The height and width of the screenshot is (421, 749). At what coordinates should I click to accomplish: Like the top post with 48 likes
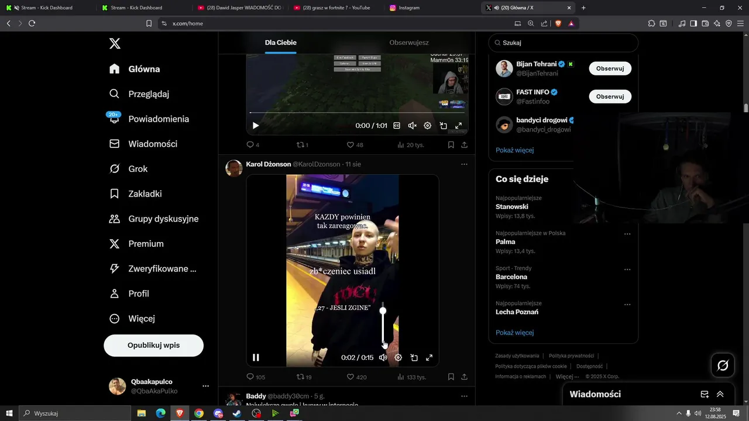click(x=355, y=145)
